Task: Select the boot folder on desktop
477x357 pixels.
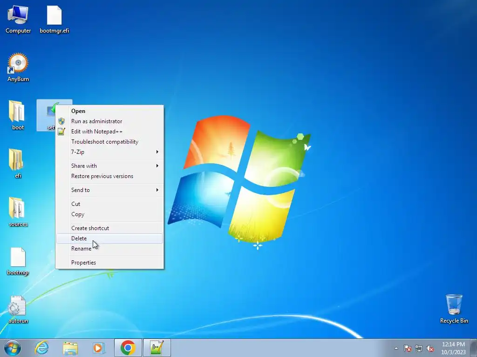Action: click(18, 115)
